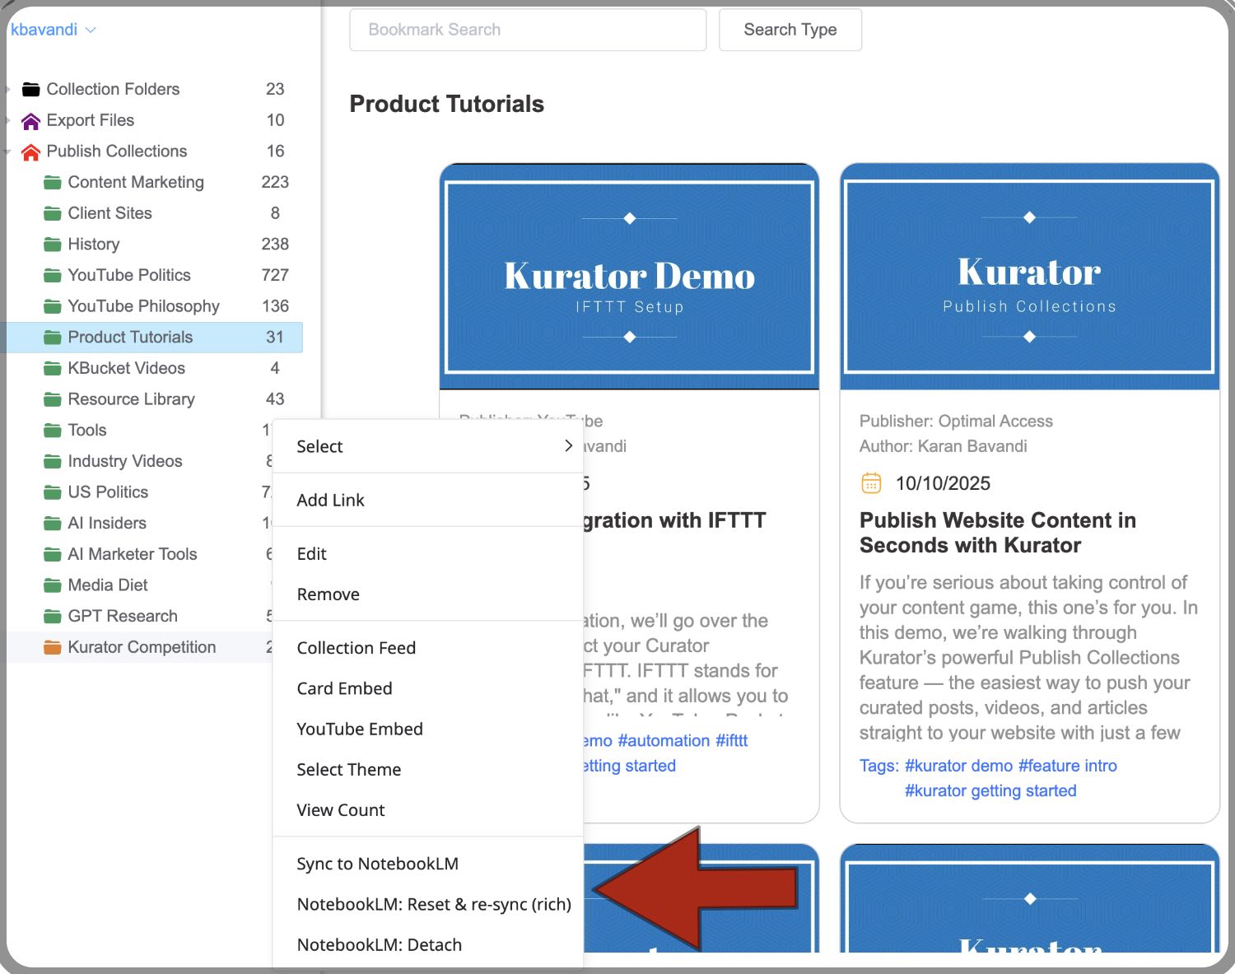Screen dimensions: 1235x974
Task: Select the Client Sites collection label
Action: point(110,213)
